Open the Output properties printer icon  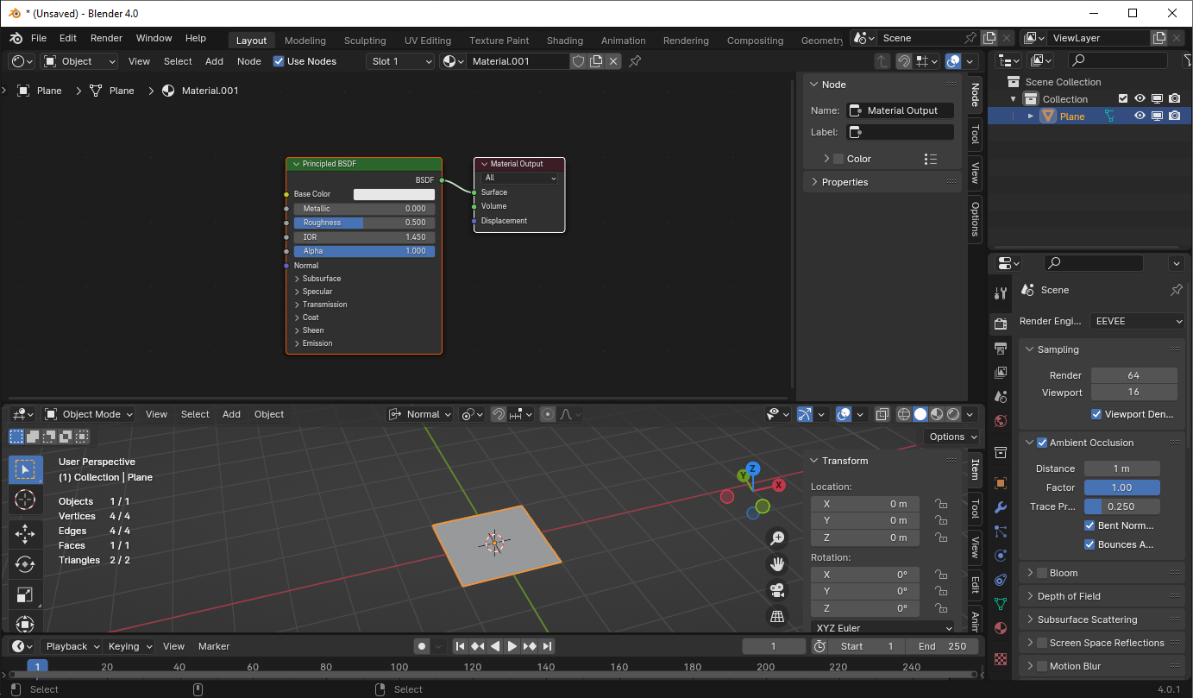[x=1001, y=349]
